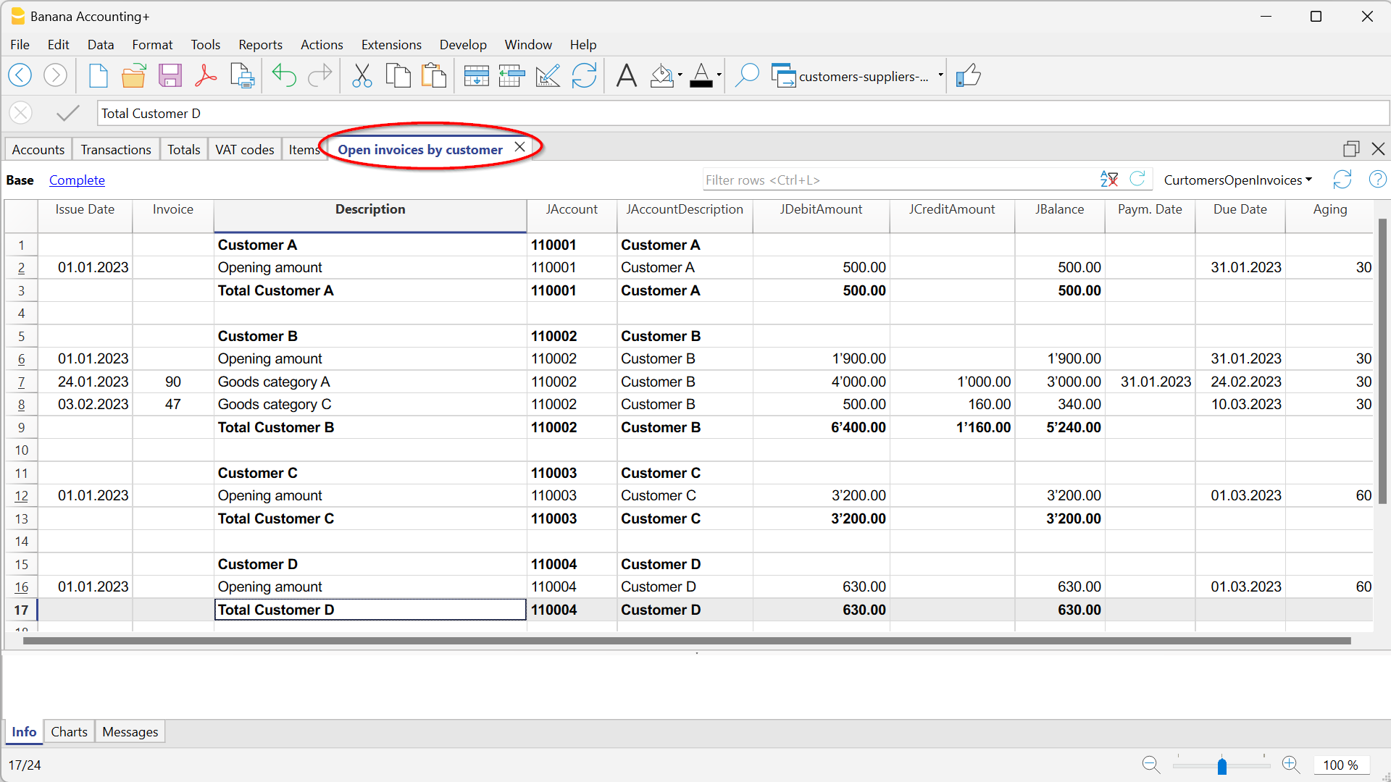Screen dimensions: 1391x782
Task: Confirm cell entry with the checkmark
Action: tap(67, 113)
